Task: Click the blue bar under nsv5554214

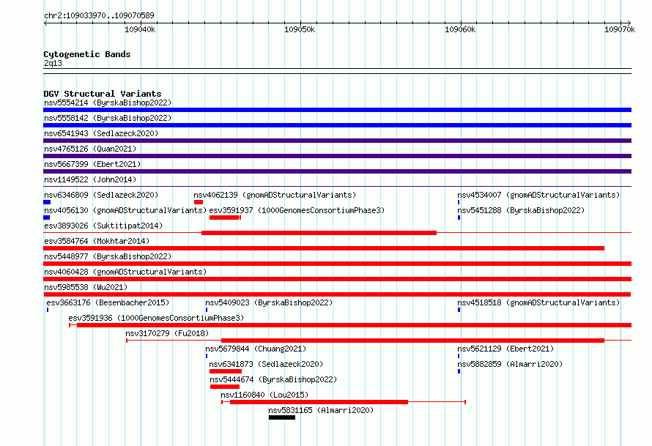Action: (x=337, y=110)
